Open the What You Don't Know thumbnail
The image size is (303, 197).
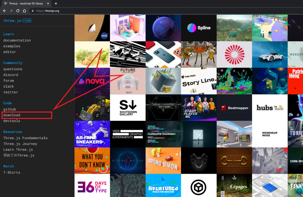[92, 161]
